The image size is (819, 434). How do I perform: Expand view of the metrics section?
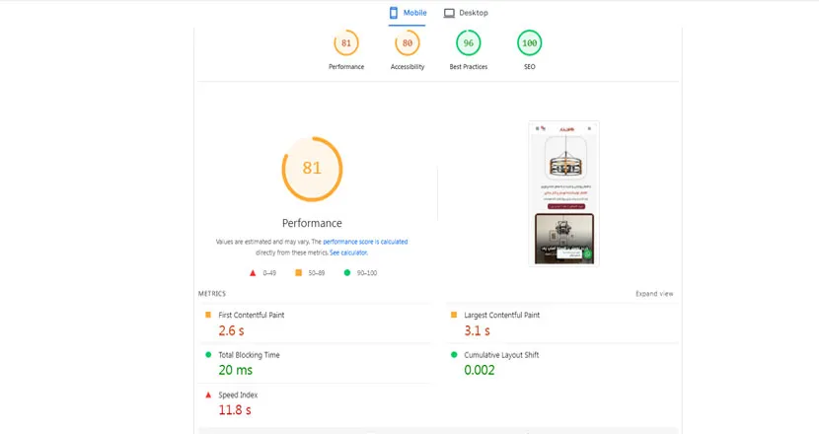click(x=654, y=294)
